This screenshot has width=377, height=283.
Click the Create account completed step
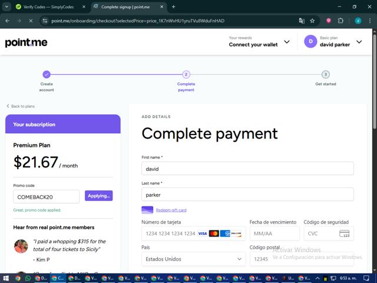[47, 74]
